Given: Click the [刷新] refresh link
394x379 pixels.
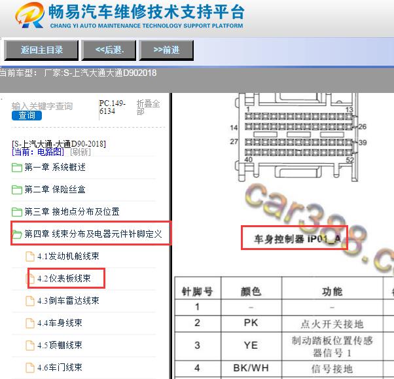Looking at the screenshot, I should pyautogui.click(x=81, y=152).
